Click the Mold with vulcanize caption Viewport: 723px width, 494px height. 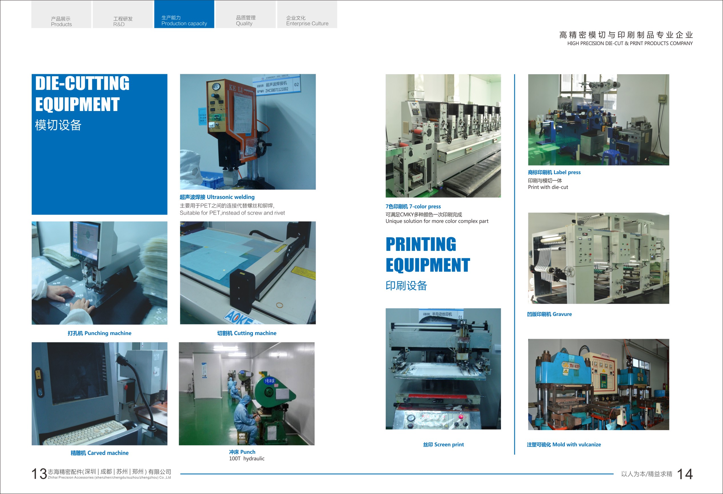click(563, 445)
